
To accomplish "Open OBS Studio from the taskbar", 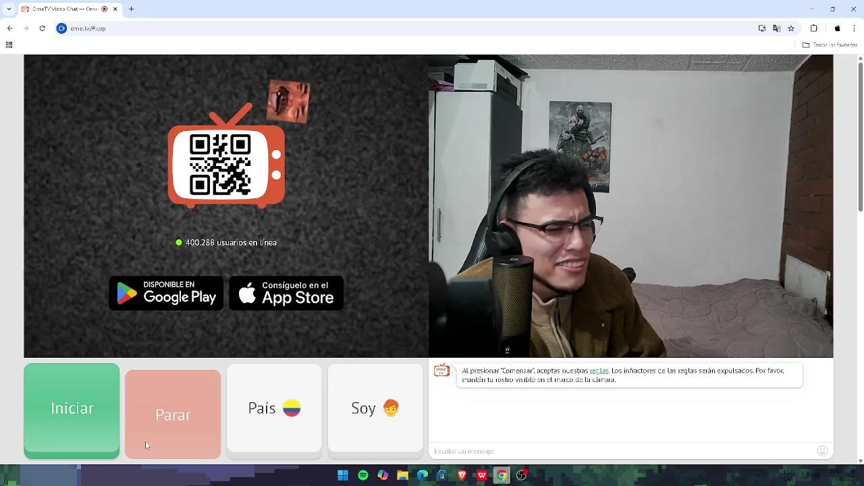I will pyautogui.click(x=522, y=475).
